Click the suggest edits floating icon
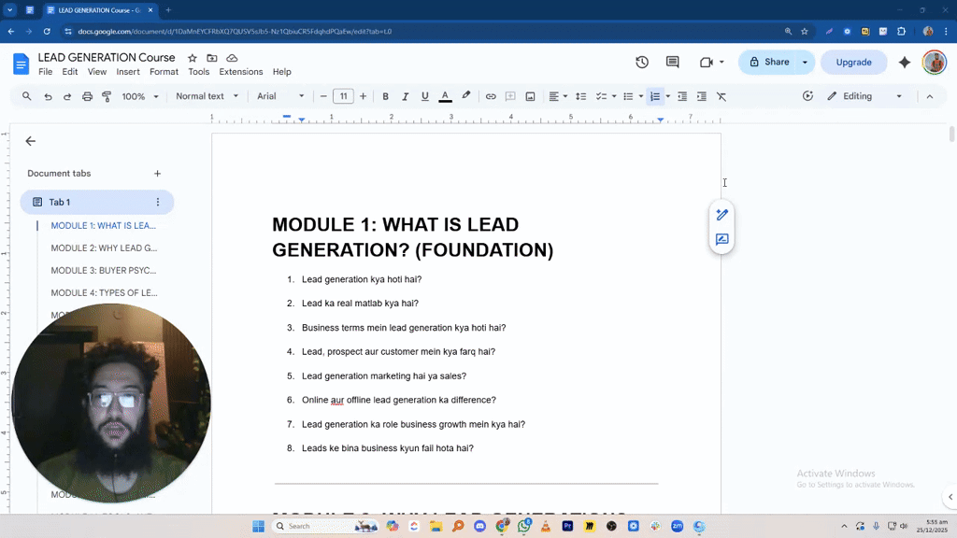 [x=722, y=239]
